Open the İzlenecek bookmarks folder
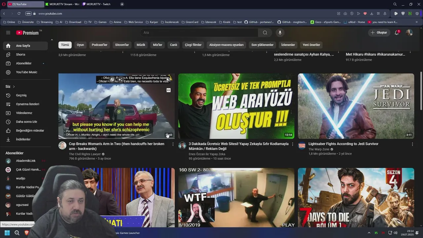The height and width of the screenshot is (238, 423). coord(208,22)
